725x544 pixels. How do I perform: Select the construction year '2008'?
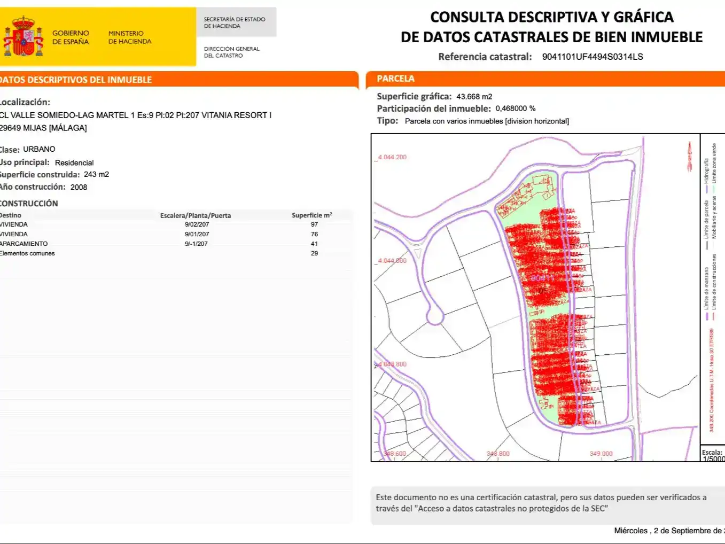[x=79, y=187]
